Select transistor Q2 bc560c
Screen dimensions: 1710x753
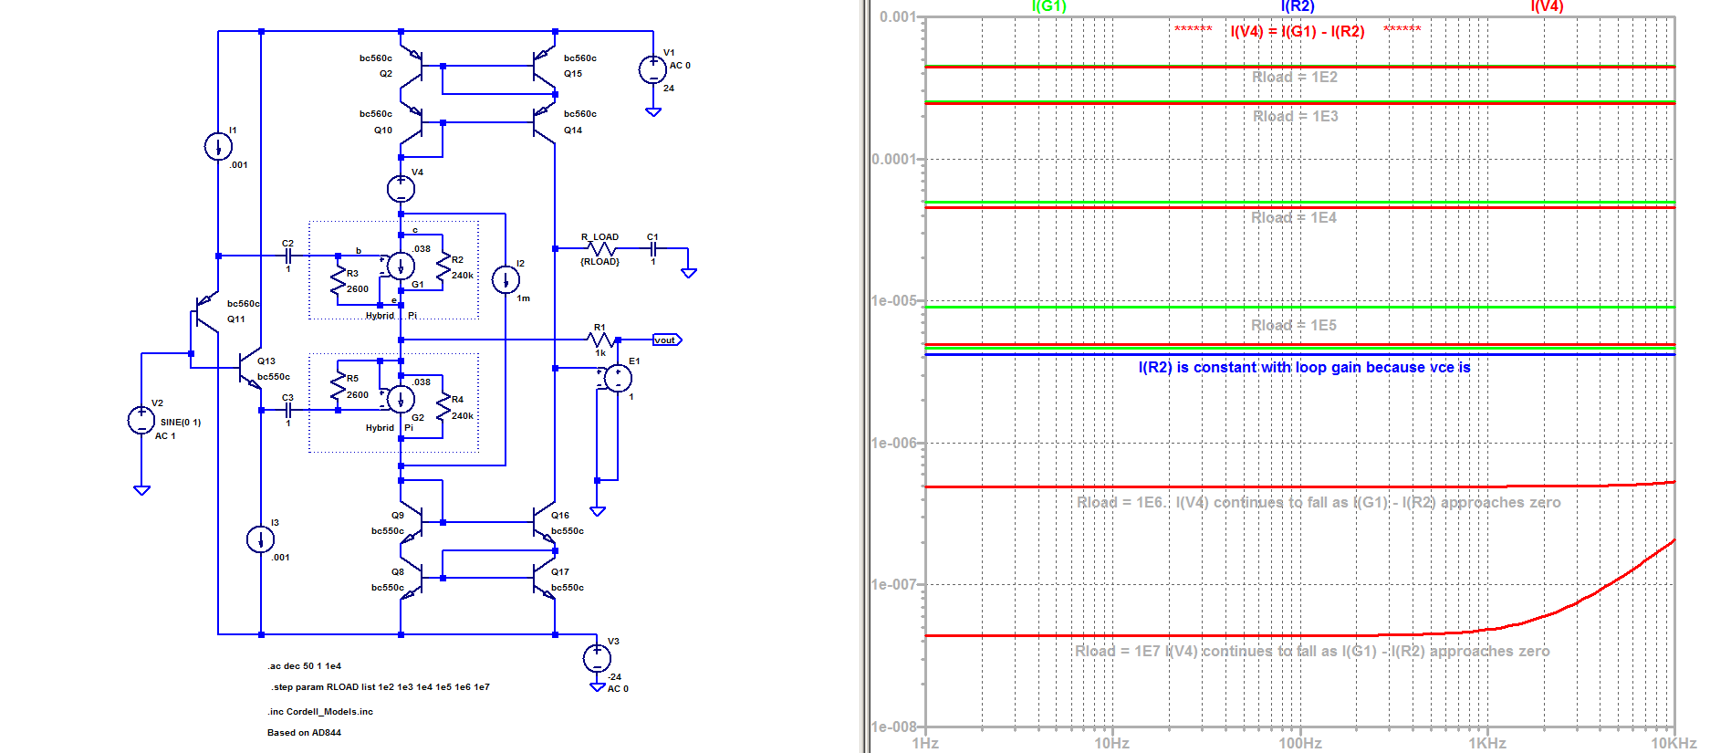point(412,67)
